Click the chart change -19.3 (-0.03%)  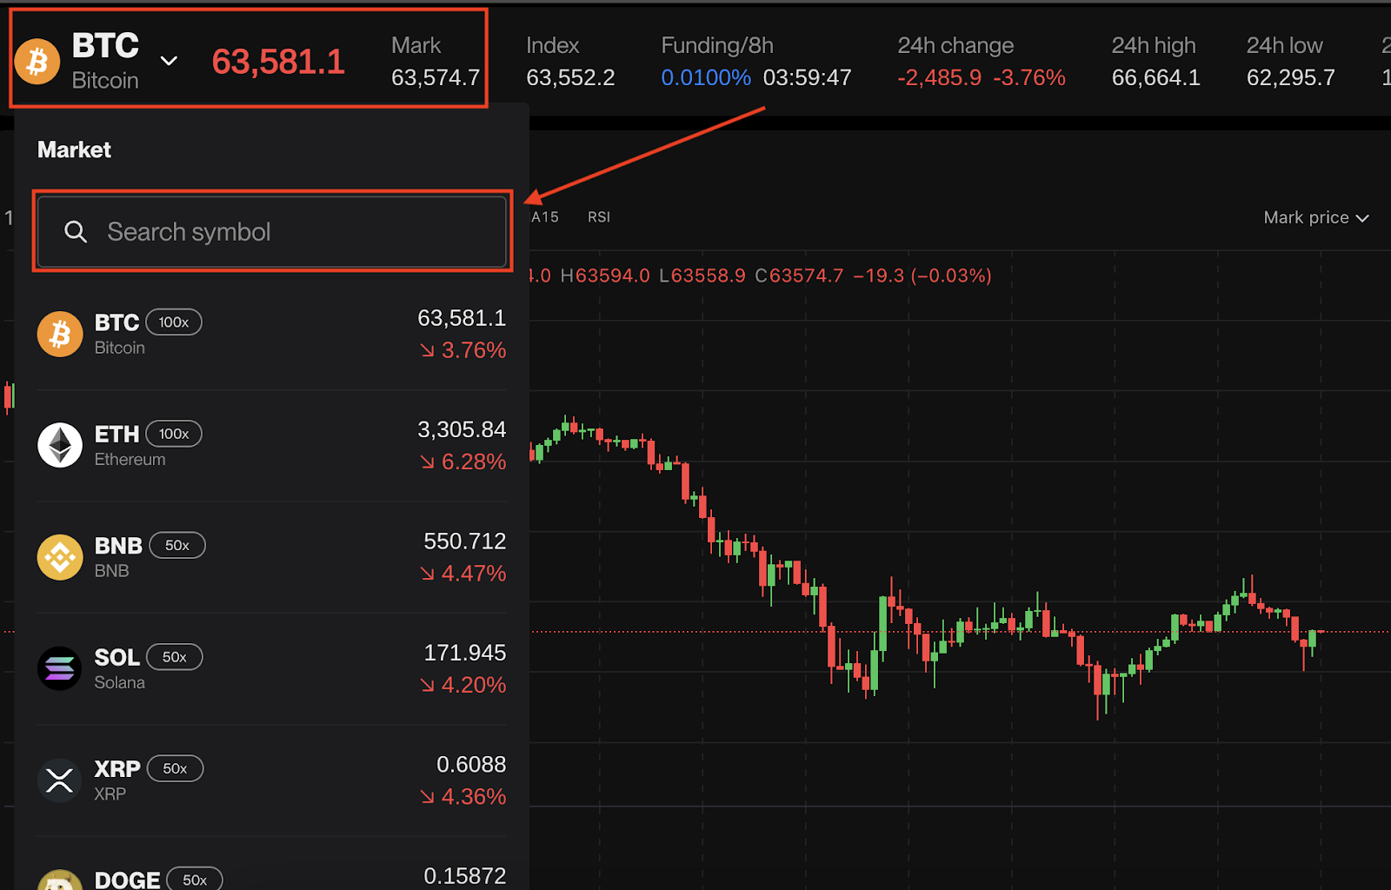922,276
